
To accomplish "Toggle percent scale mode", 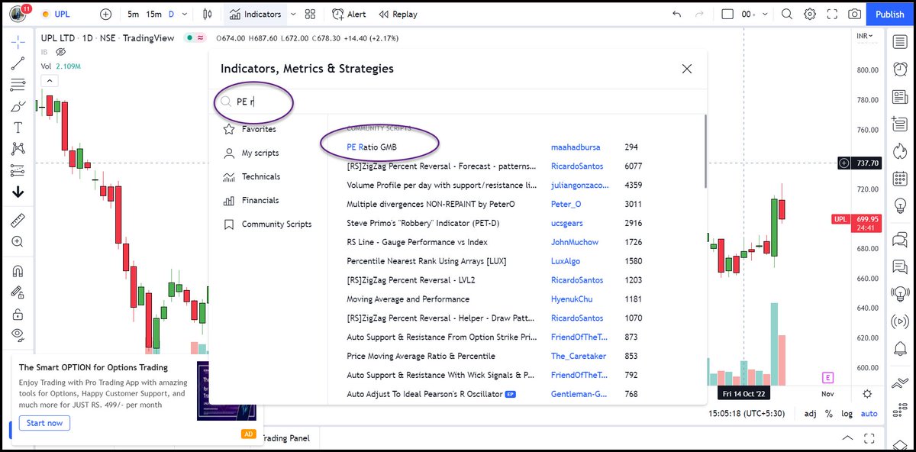I will click(830, 414).
